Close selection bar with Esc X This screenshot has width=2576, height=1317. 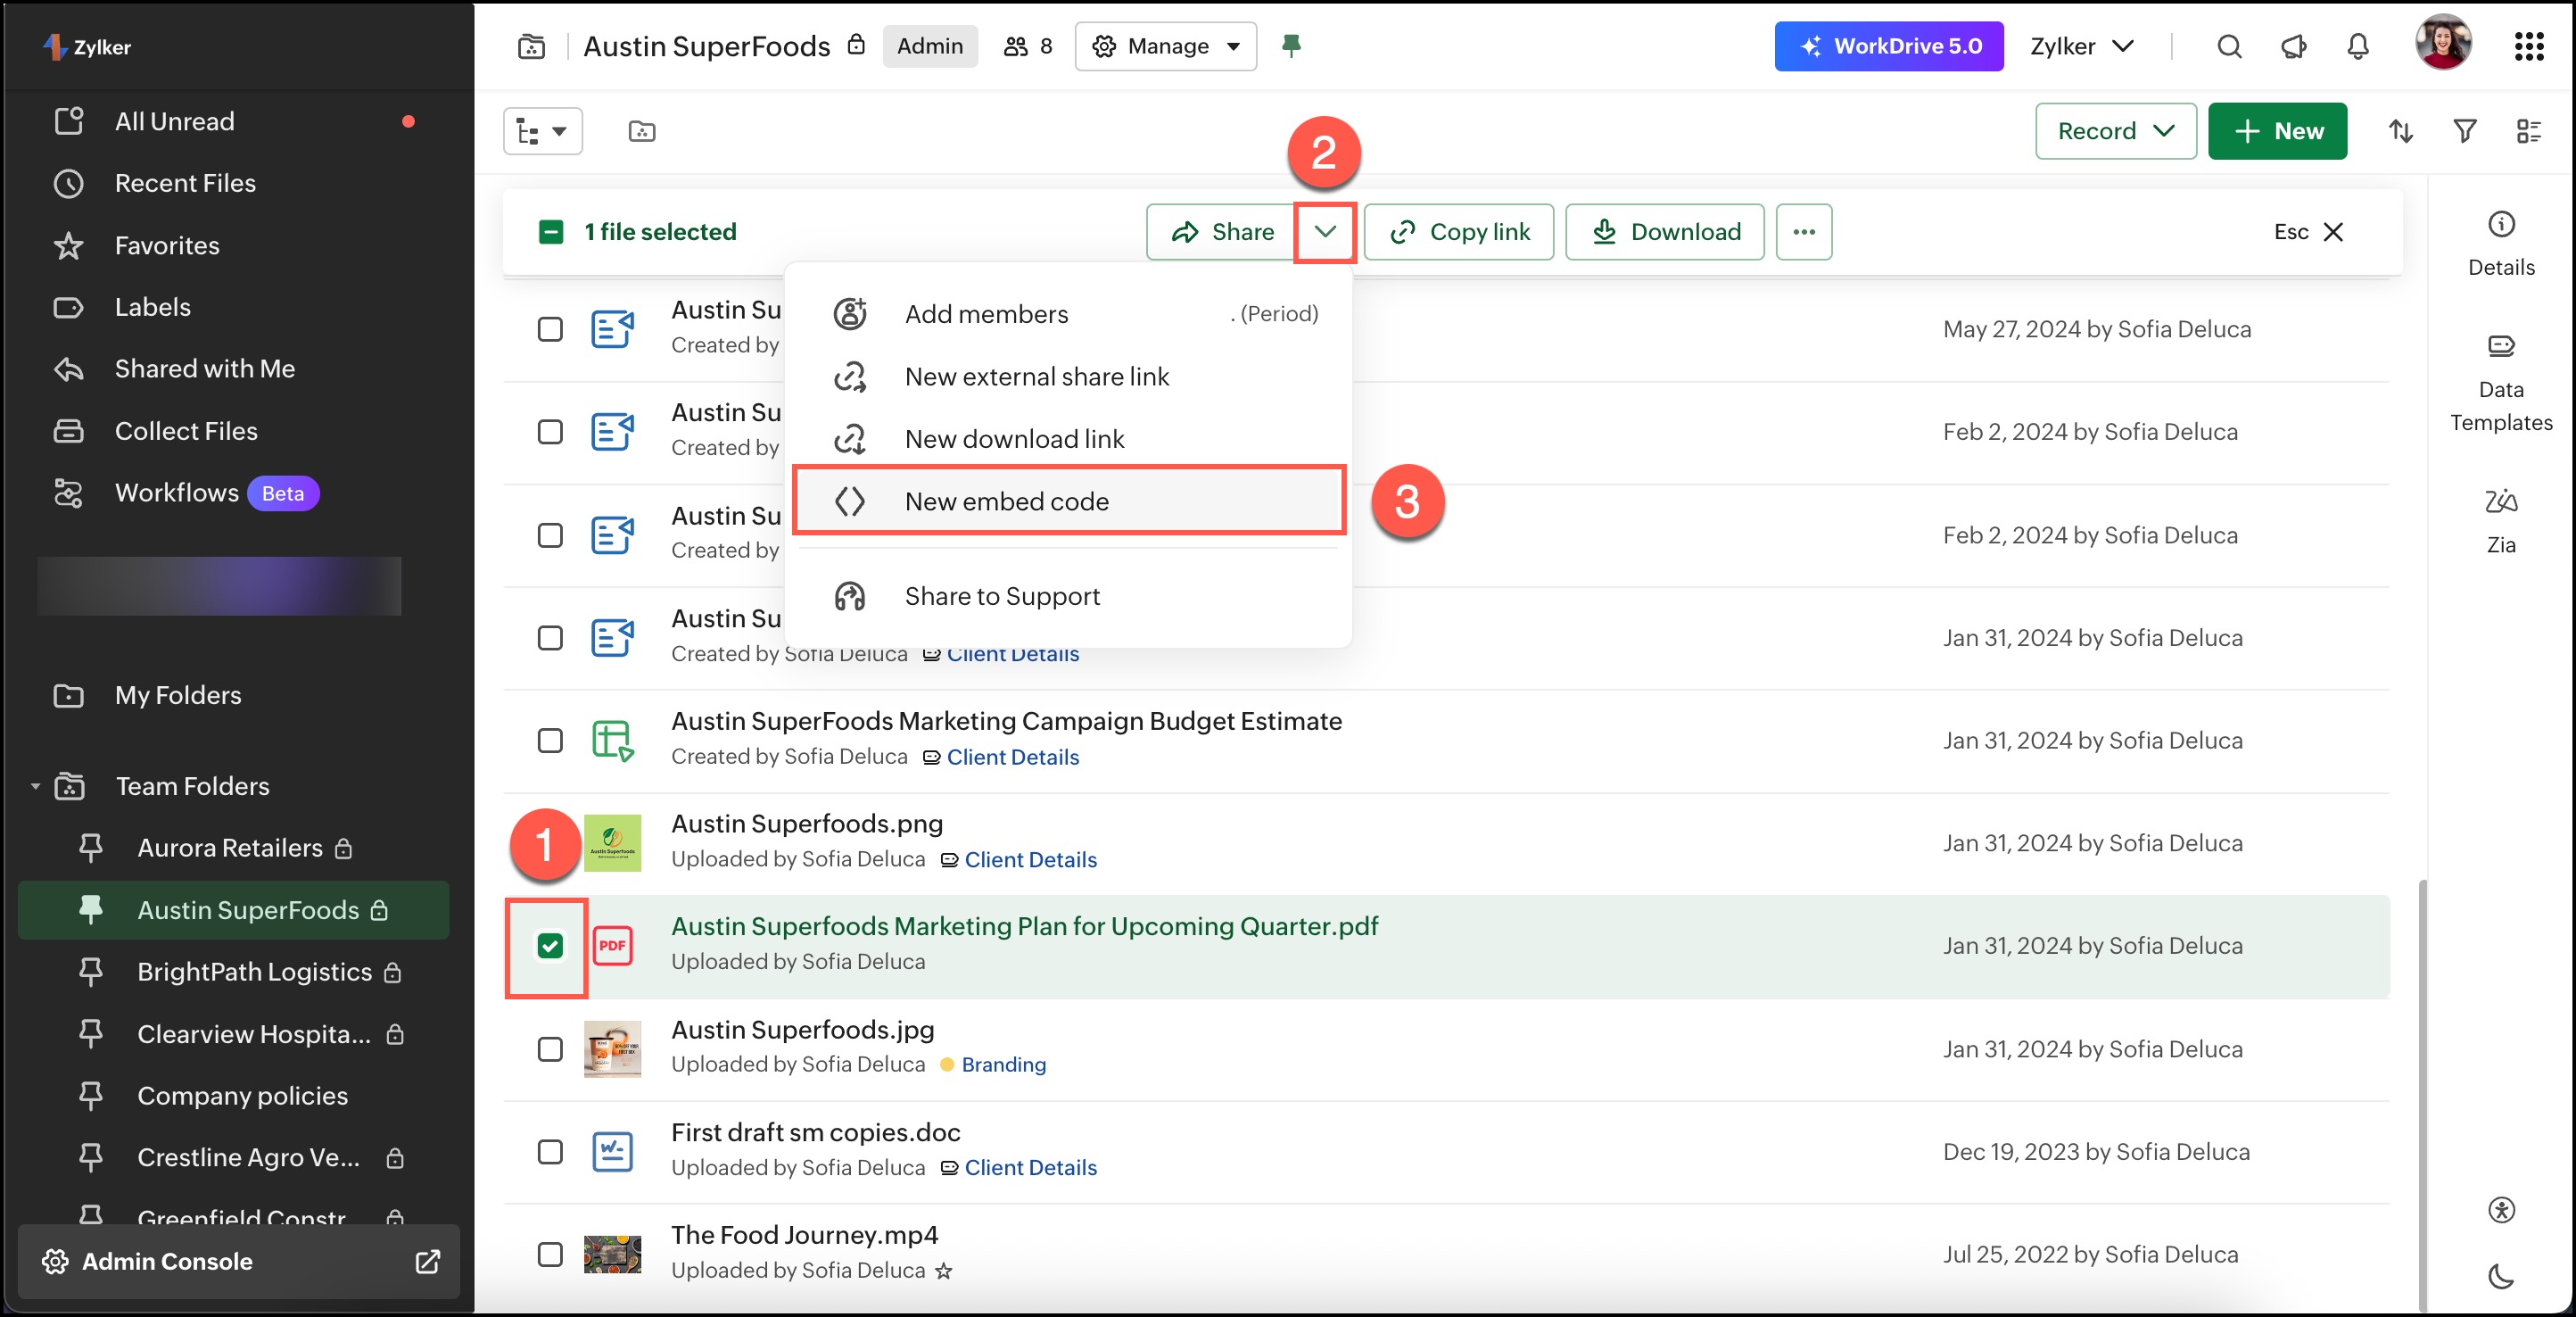2308,232
